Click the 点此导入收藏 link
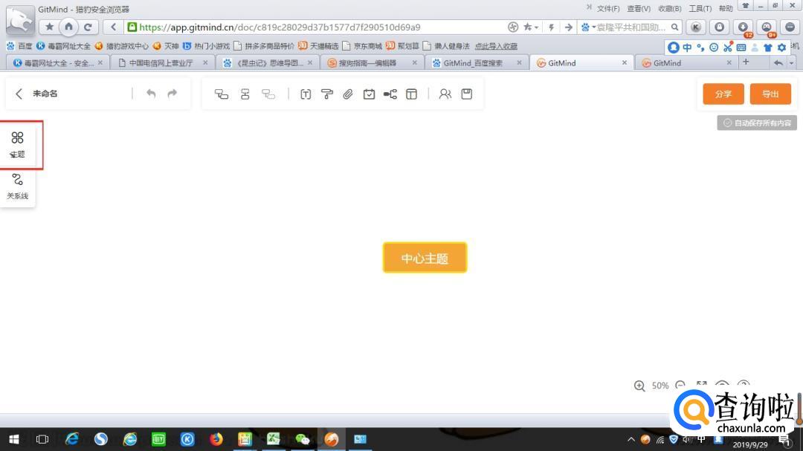This screenshot has height=451, width=803. (x=496, y=46)
